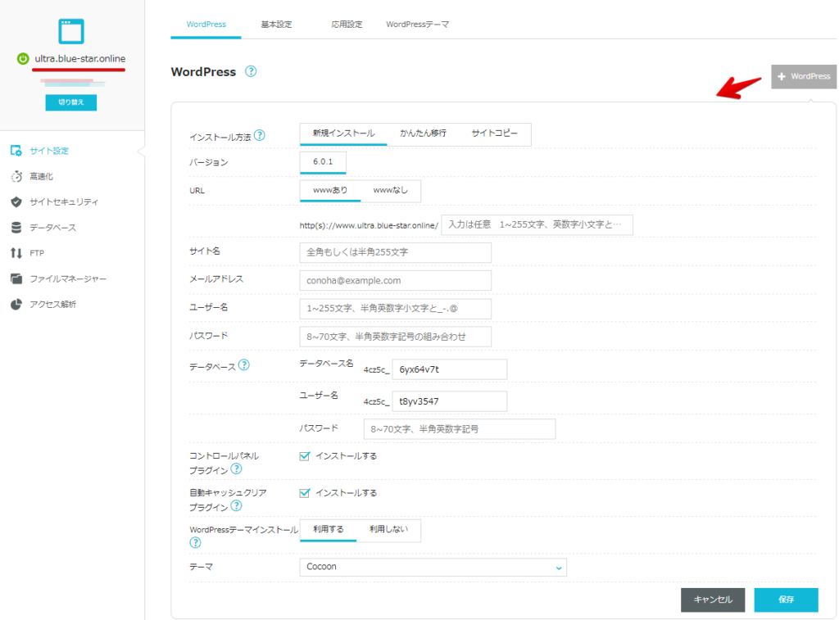
Task: Select 利用する for theme install
Action: pyautogui.click(x=328, y=530)
